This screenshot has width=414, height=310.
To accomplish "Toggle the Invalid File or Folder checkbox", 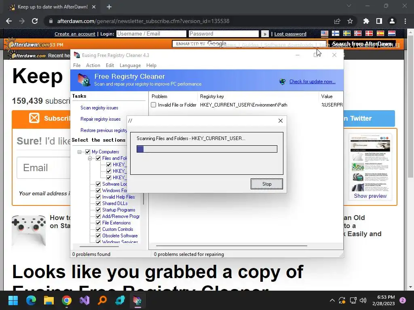I will [153, 105].
